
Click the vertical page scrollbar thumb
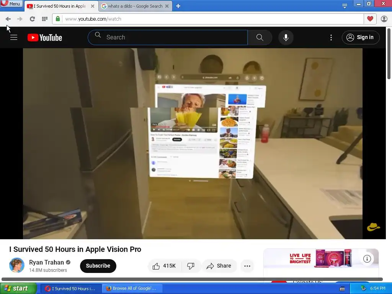point(389,54)
